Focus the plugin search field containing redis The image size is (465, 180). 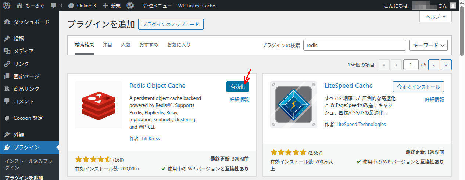[354, 45]
